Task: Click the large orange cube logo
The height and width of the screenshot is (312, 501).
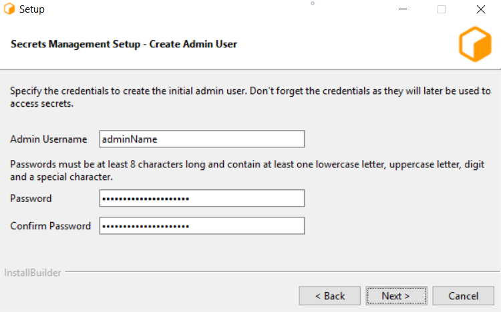Action: pyautogui.click(x=475, y=44)
